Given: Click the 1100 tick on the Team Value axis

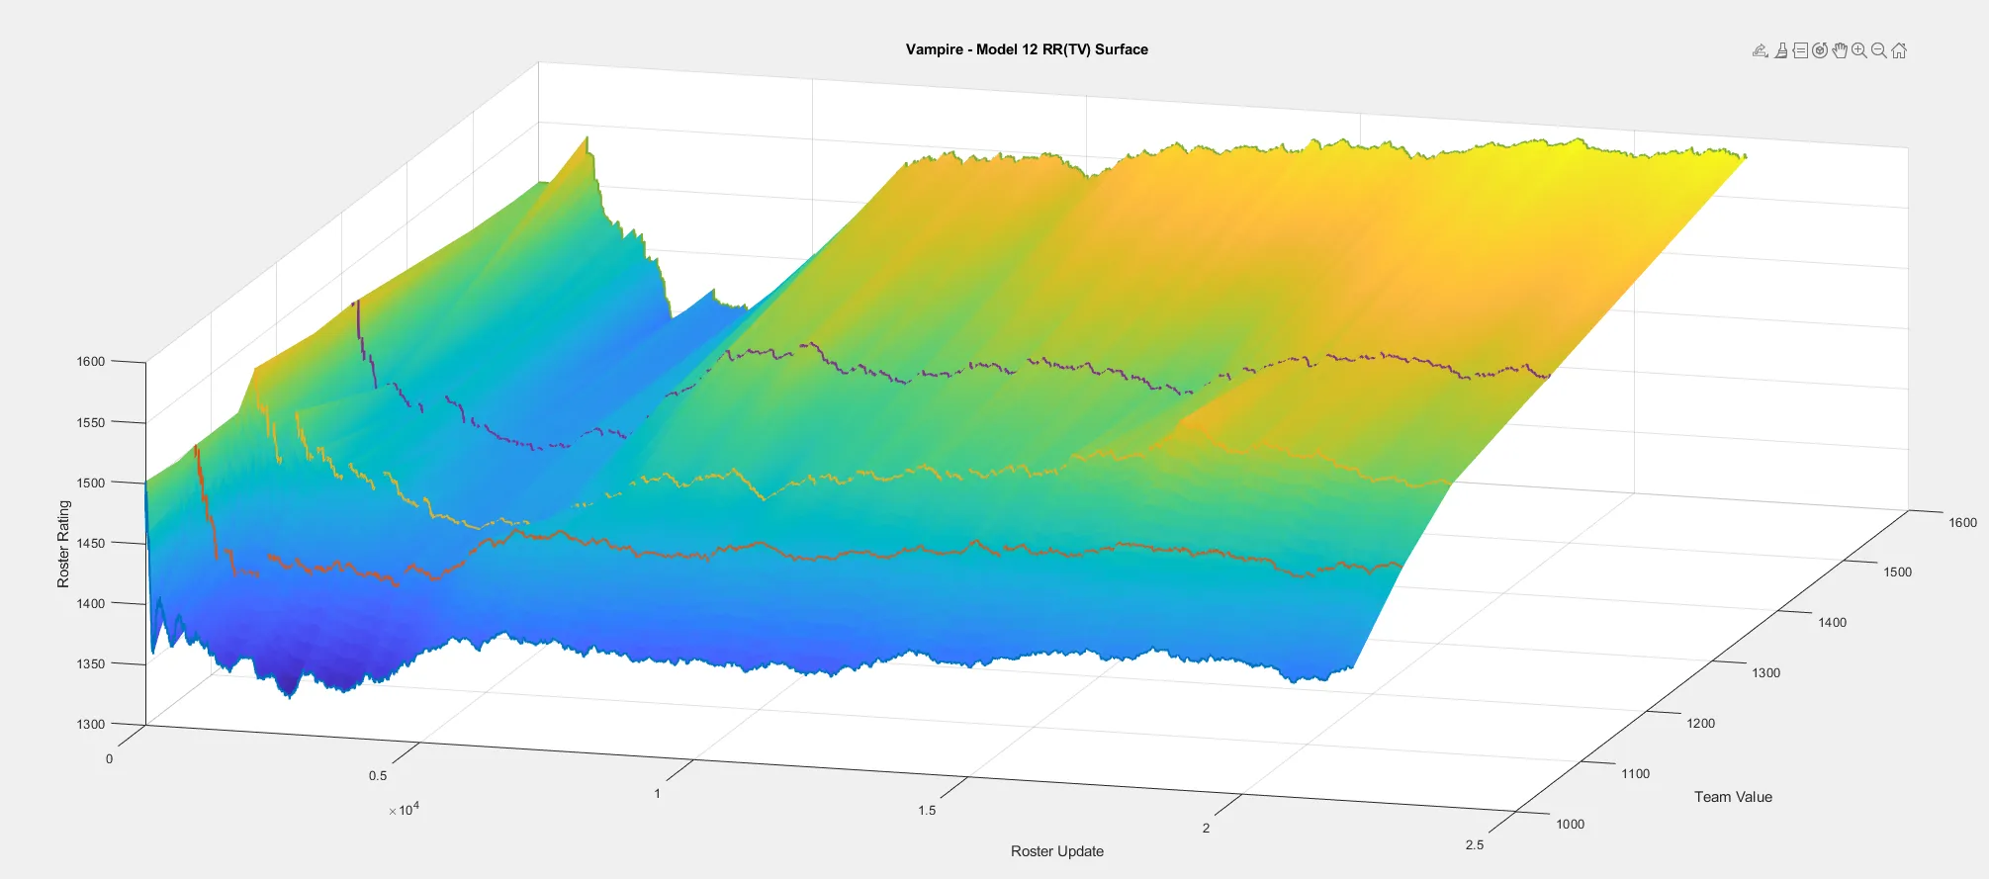Looking at the screenshot, I should pyautogui.click(x=1636, y=773).
